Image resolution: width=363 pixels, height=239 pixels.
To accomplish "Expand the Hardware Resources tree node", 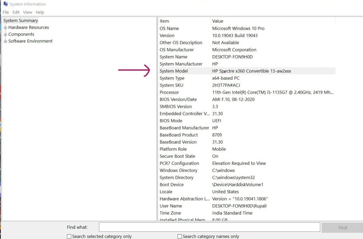I will (5, 27).
